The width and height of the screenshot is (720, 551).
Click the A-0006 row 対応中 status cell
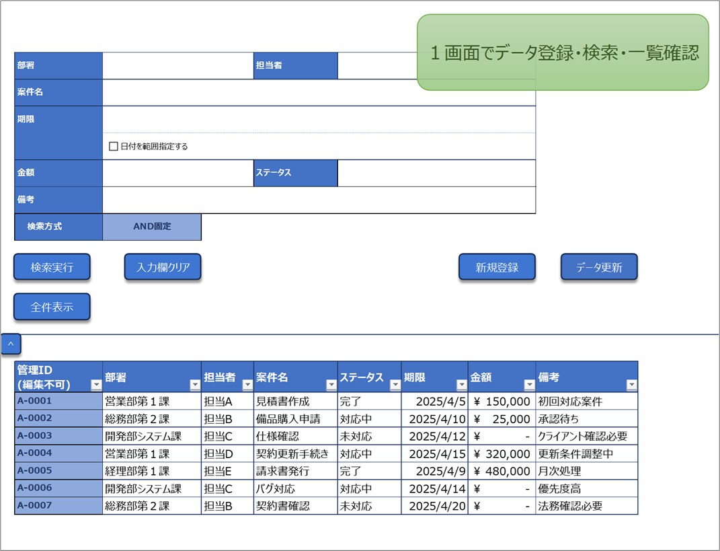[x=370, y=488]
